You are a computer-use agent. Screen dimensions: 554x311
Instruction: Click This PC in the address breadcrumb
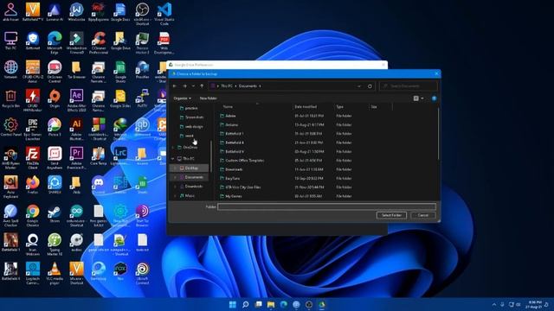pyautogui.click(x=227, y=86)
